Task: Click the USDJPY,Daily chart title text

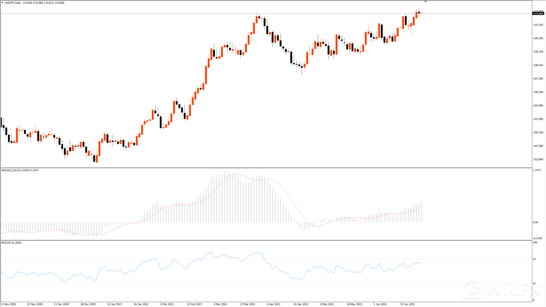Action: (13, 3)
